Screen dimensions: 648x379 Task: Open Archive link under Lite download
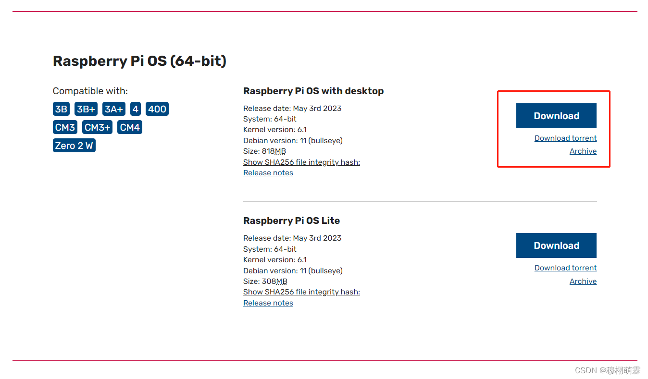click(x=583, y=281)
